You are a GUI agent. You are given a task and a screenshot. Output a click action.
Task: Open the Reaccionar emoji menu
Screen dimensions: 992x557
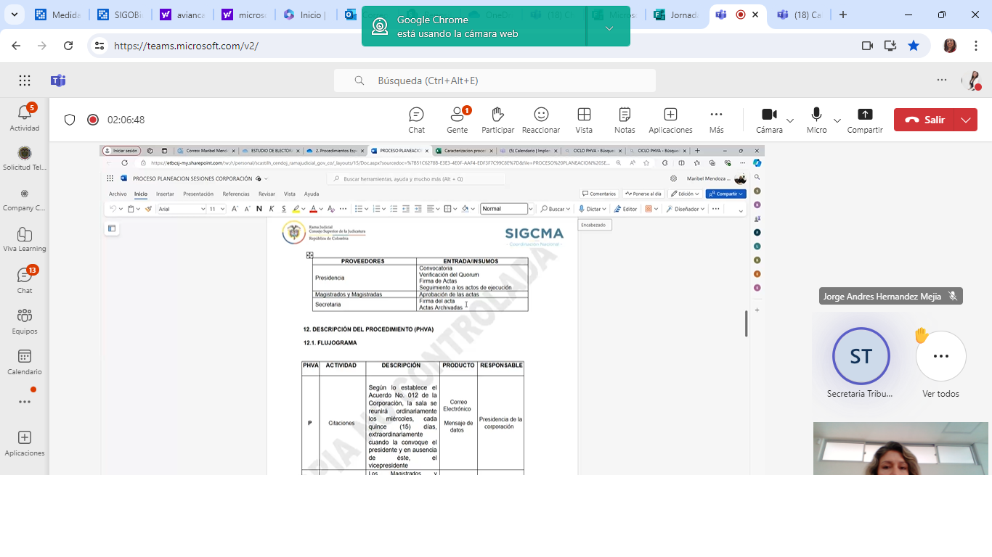click(541, 120)
